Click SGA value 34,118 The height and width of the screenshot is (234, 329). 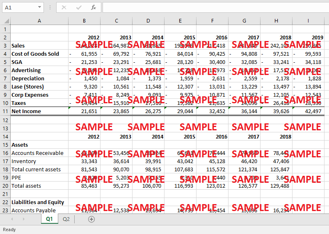click(308, 62)
